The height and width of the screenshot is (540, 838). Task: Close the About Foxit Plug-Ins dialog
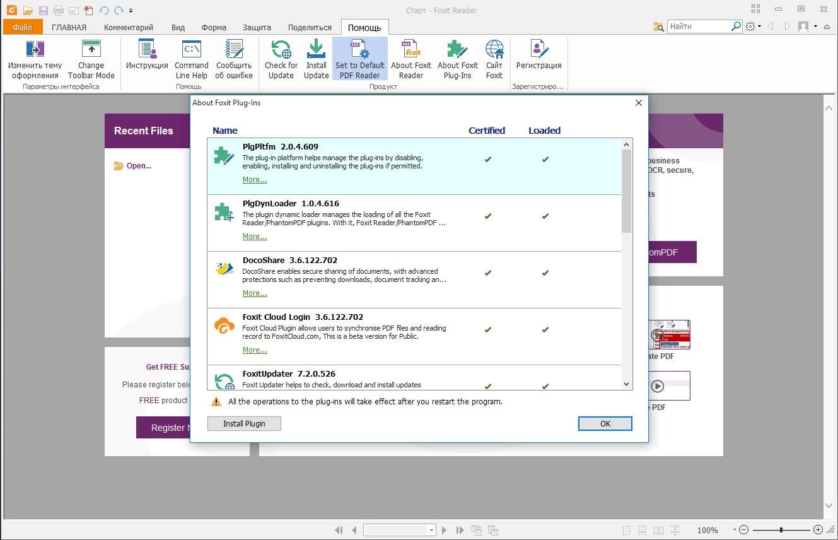pos(639,103)
